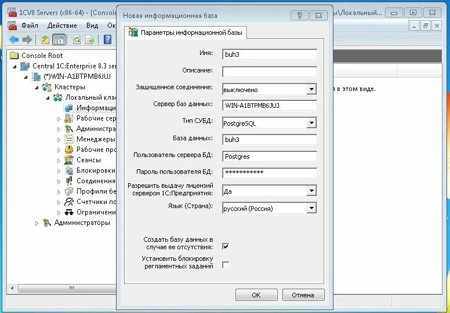Click the Профили безопасности node icon
This screenshot has height=313, width=450.
tap(68, 191)
